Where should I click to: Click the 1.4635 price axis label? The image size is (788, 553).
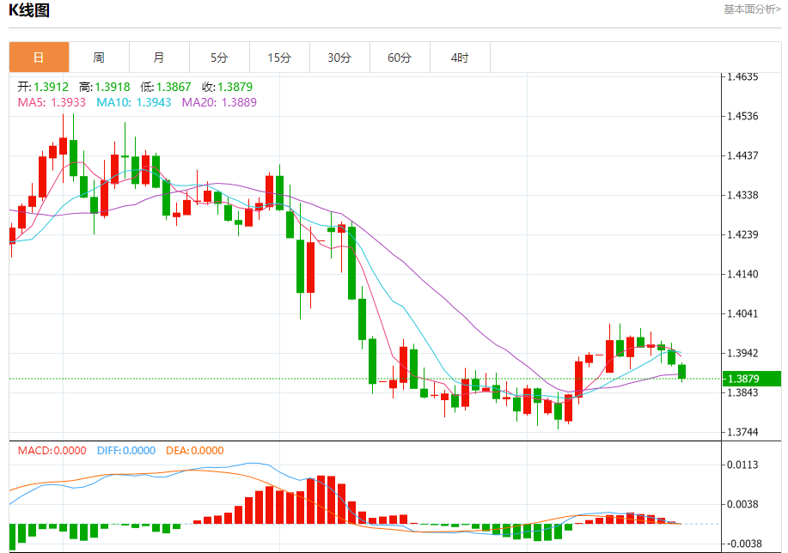742,76
